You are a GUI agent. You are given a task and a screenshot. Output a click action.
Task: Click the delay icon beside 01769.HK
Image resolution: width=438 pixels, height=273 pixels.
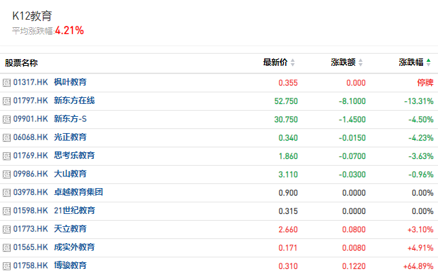(x=7, y=156)
